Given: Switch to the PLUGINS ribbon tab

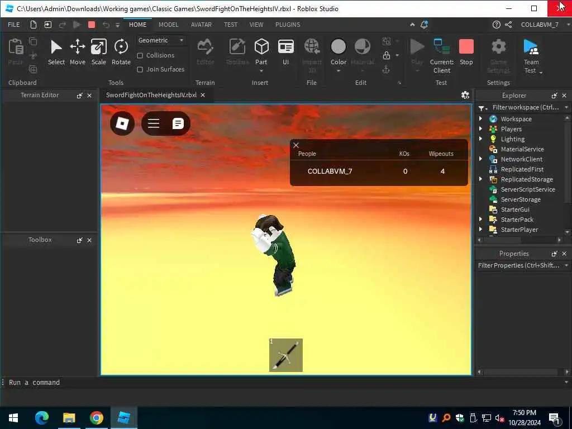Looking at the screenshot, I should (x=288, y=25).
